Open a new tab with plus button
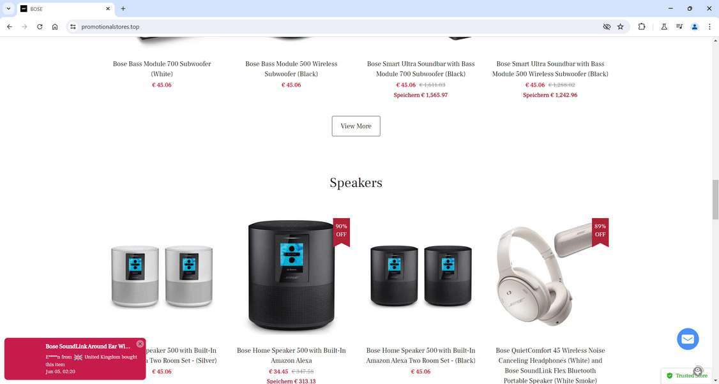Screen dimensions: 719x384 pos(123,8)
